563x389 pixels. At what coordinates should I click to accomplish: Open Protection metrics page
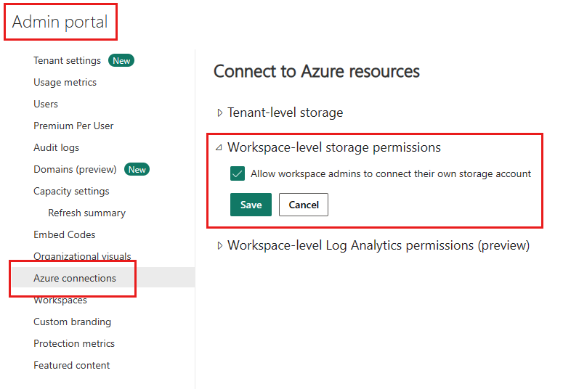[74, 343]
